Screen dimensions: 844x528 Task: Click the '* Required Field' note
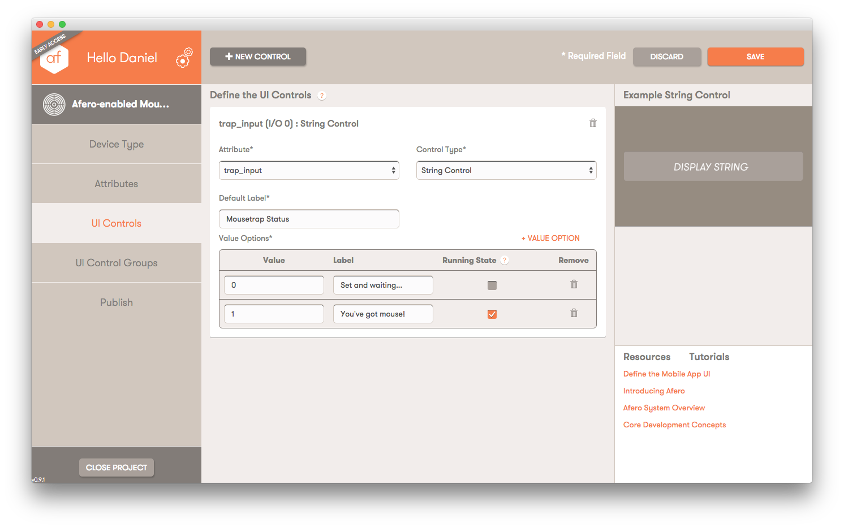(x=593, y=56)
